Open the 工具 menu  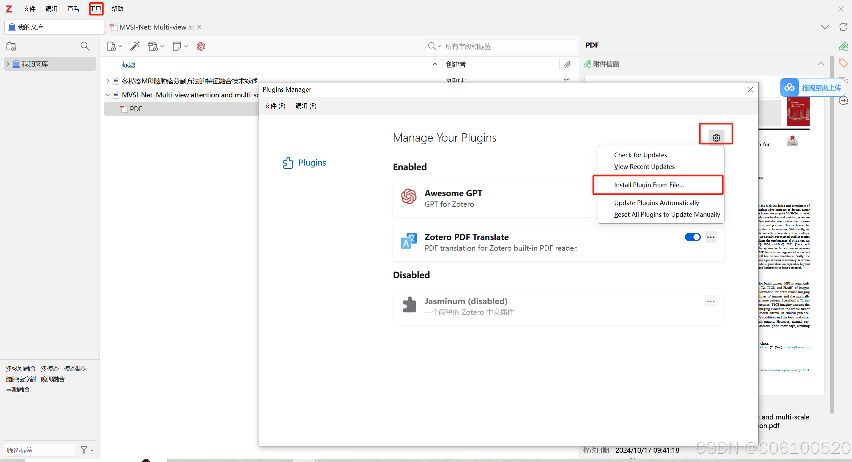96,9
